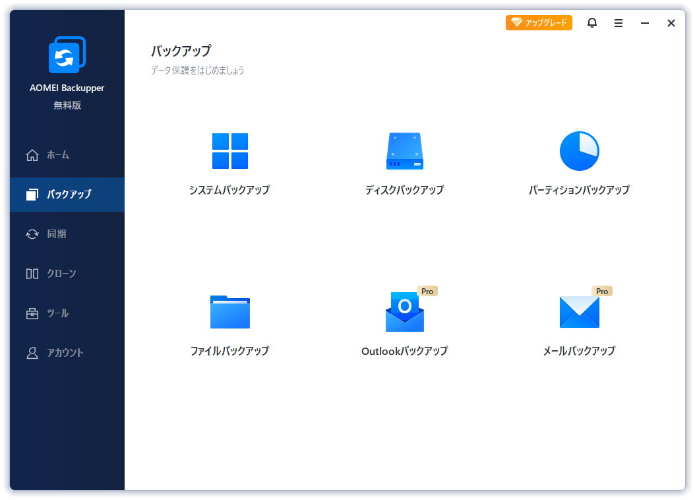Select the Mail Backup envelope icon

click(579, 312)
